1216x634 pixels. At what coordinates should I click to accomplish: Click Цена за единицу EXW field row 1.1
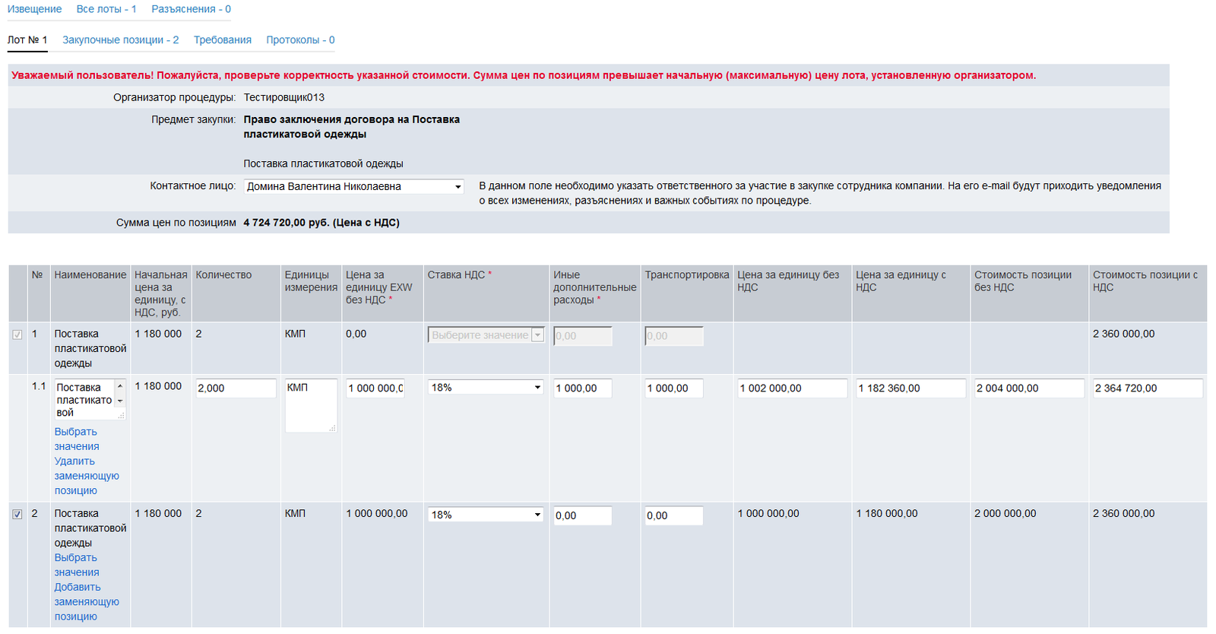[x=375, y=388]
